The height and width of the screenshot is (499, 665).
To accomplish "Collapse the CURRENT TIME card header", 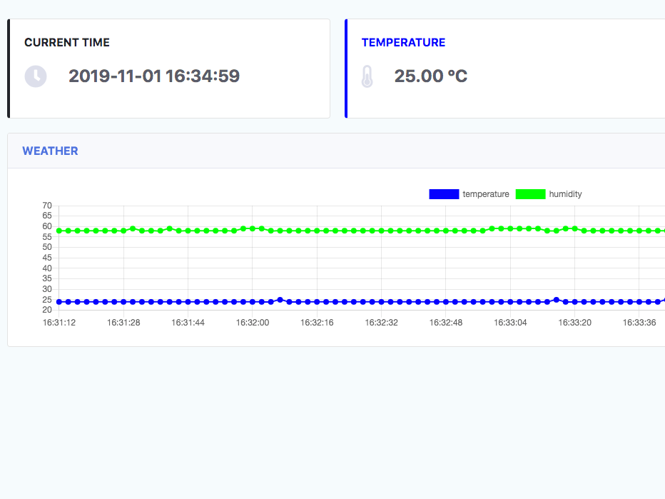I will 66,43.
